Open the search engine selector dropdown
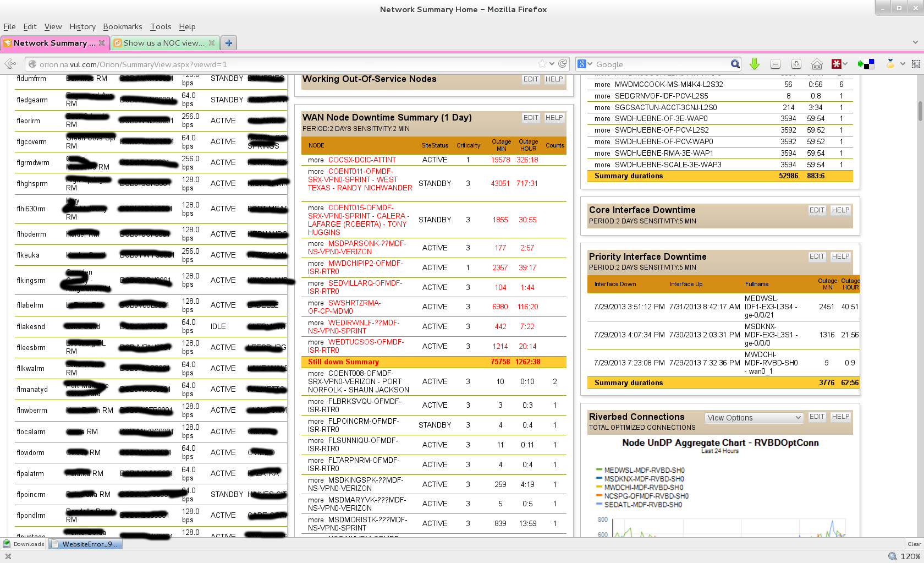The height and width of the screenshot is (563, 924). (585, 64)
